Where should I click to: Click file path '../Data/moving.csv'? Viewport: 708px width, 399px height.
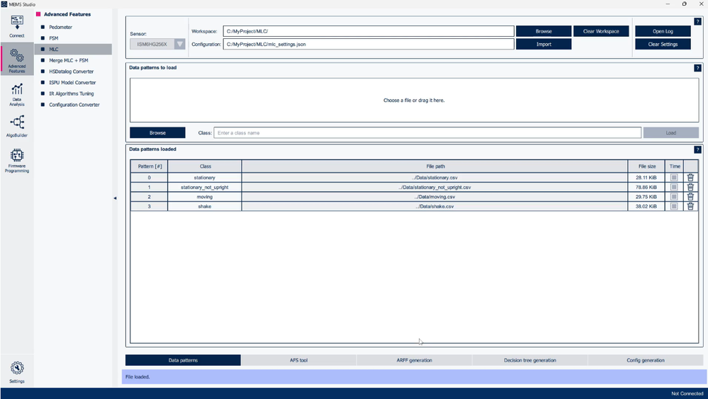tap(435, 197)
